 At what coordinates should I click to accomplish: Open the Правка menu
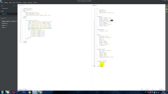[6, 3]
